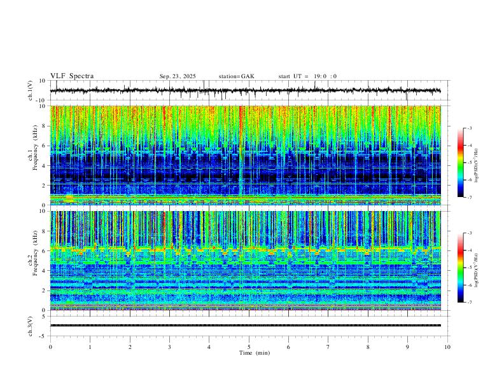The image size is (504, 389).
Task: Click time axis tick label '6'
Action: click(x=288, y=347)
